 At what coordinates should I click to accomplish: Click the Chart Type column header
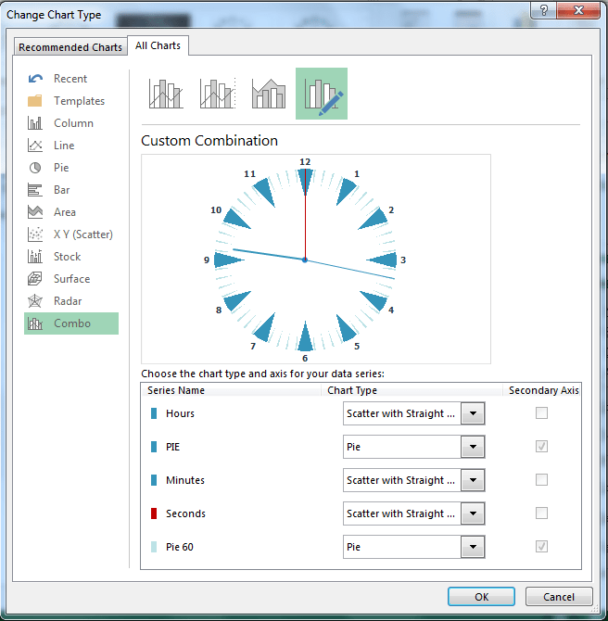[352, 390]
